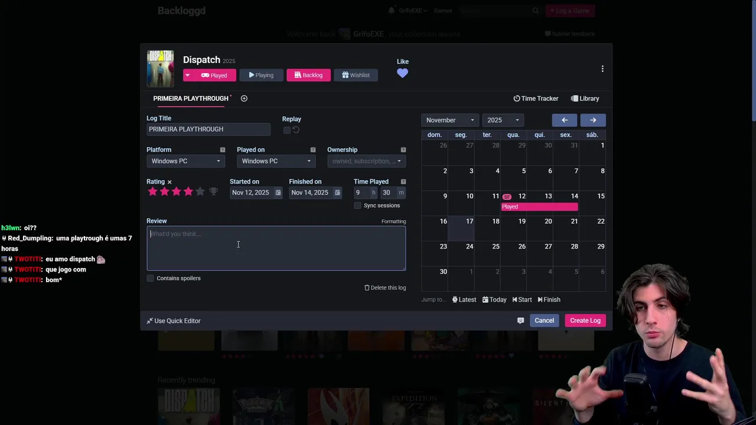This screenshot has width=756, height=425.
Task: Click the Time Played help question icon
Action: tap(403, 182)
